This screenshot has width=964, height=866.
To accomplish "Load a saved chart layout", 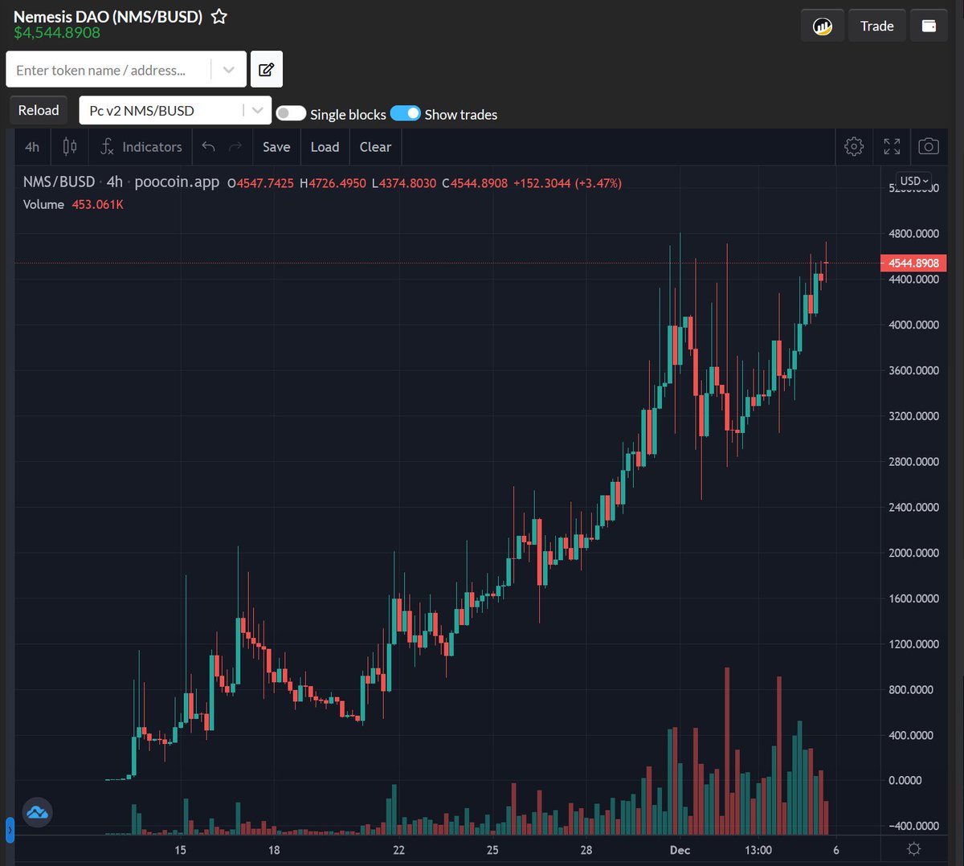I will click(325, 147).
